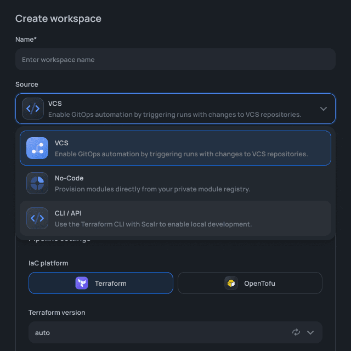Pick CLI / API from the source list
Viewport: 351px width, 351px height.
click(175, 218)
